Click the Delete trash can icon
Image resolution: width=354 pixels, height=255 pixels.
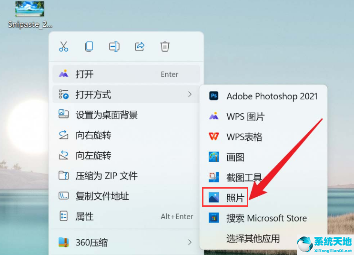(x=165, y=46)
